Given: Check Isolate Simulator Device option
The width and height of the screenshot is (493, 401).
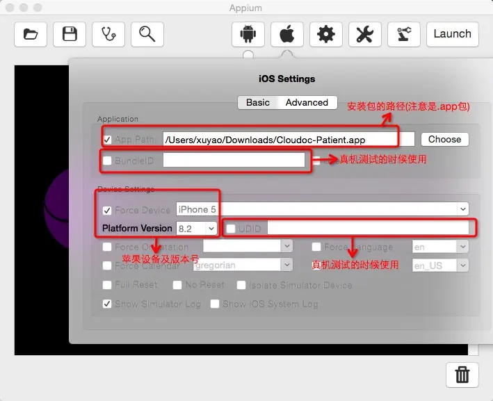Looking at the screenshot, I should click(241, 285).
